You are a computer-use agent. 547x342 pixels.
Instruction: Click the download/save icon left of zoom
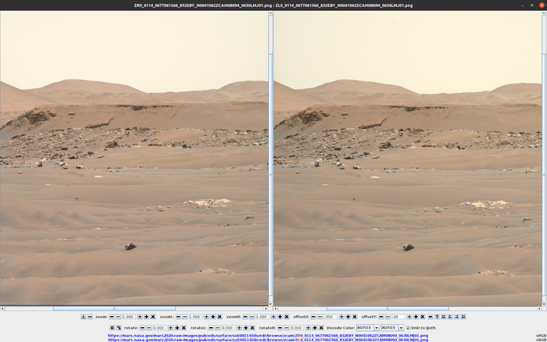click(x=84, y=317)
